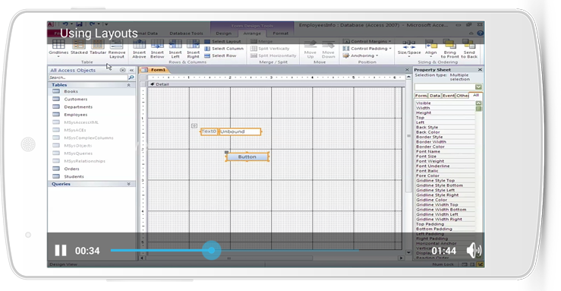Apply the Tabular layout
561x291 pixels.
(x=98, y=47)
